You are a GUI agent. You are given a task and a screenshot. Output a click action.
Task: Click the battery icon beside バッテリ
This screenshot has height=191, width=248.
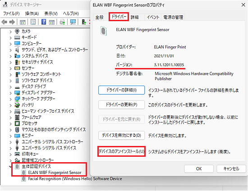tap(17, 105)
